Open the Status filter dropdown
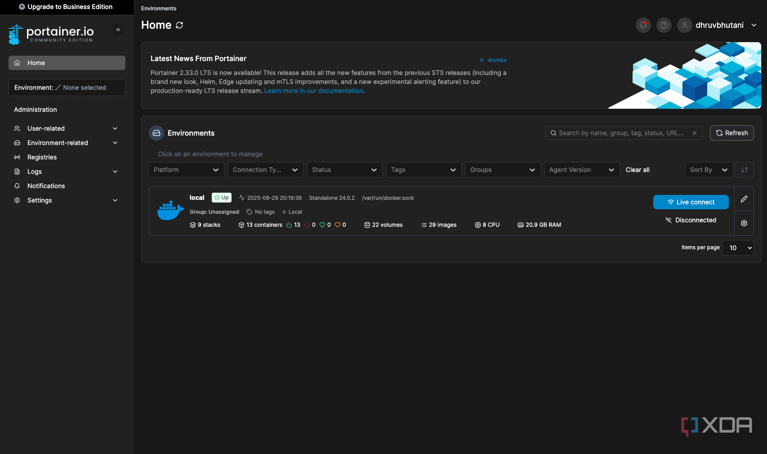Viewport: 767px width, 454px height. point(344,170)
